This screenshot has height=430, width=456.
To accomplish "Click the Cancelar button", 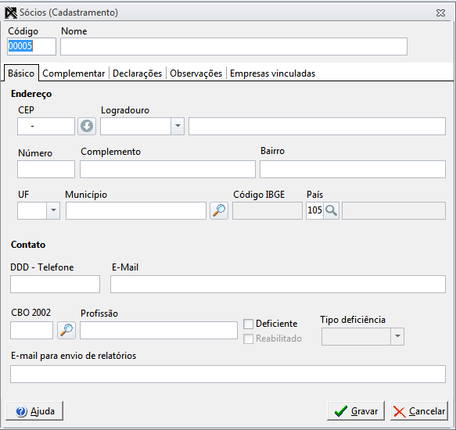I will coord(419,410).
